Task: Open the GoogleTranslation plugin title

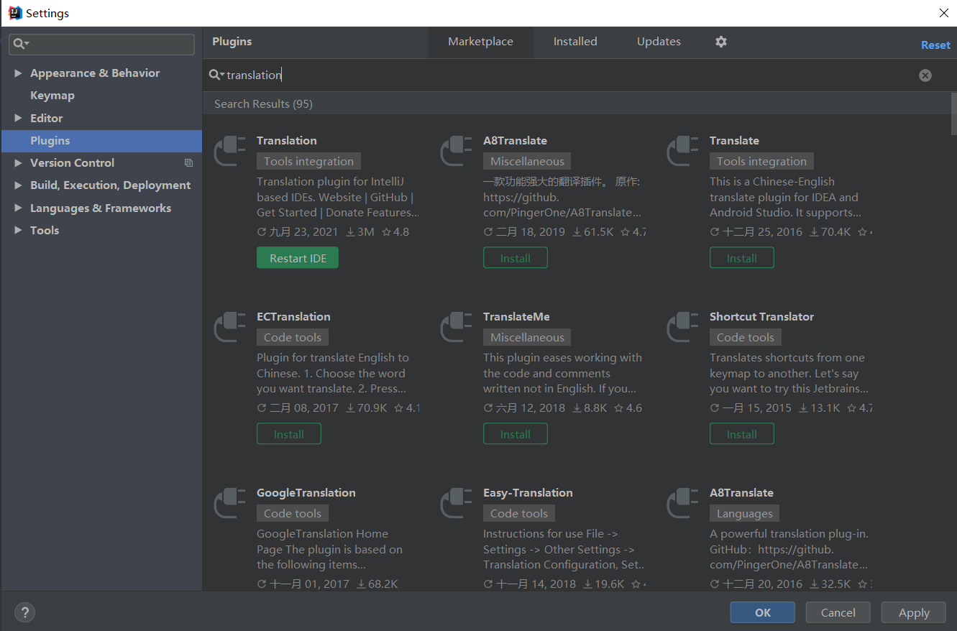Action: tap(306, 493)
